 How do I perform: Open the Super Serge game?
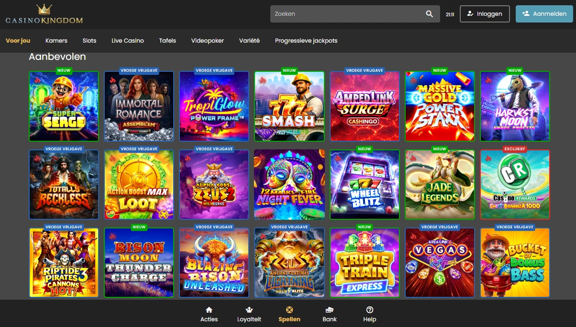pos(64,106)
